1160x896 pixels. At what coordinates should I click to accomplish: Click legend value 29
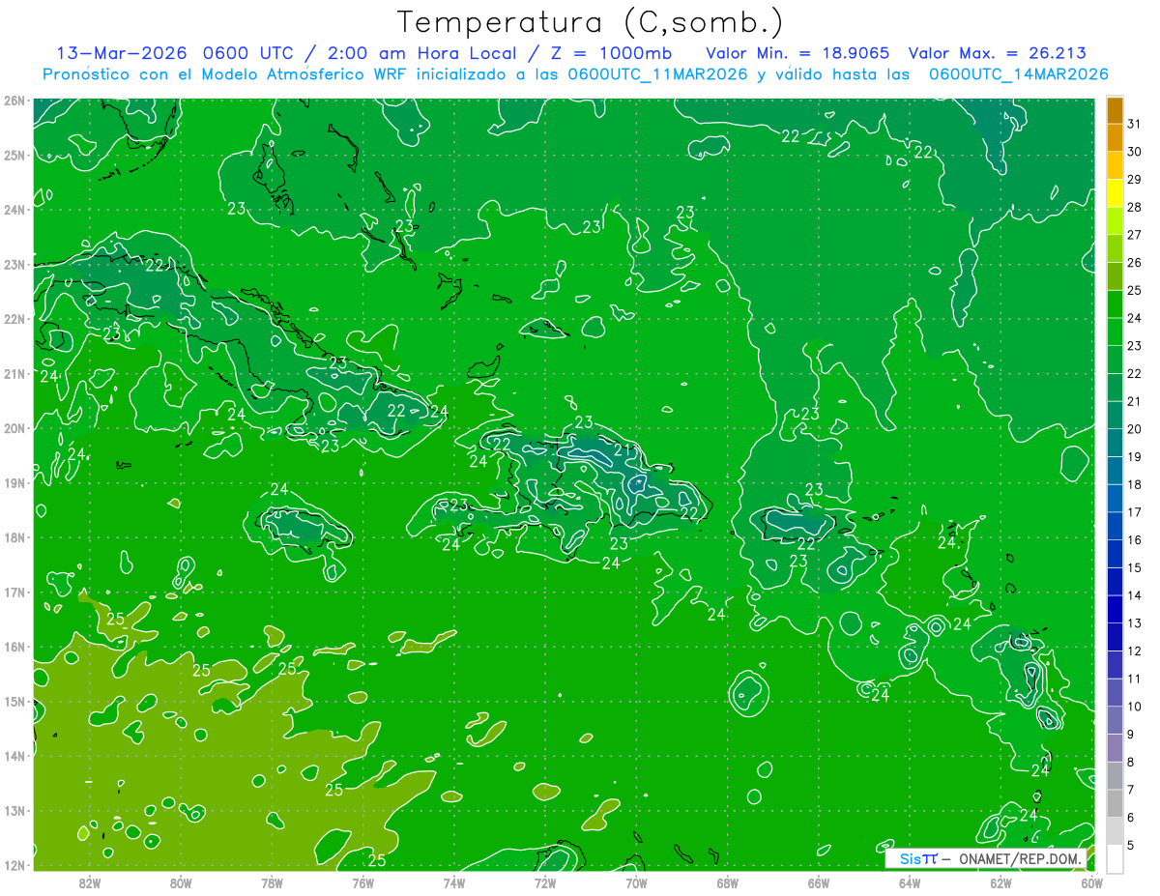pos(1135,180)
